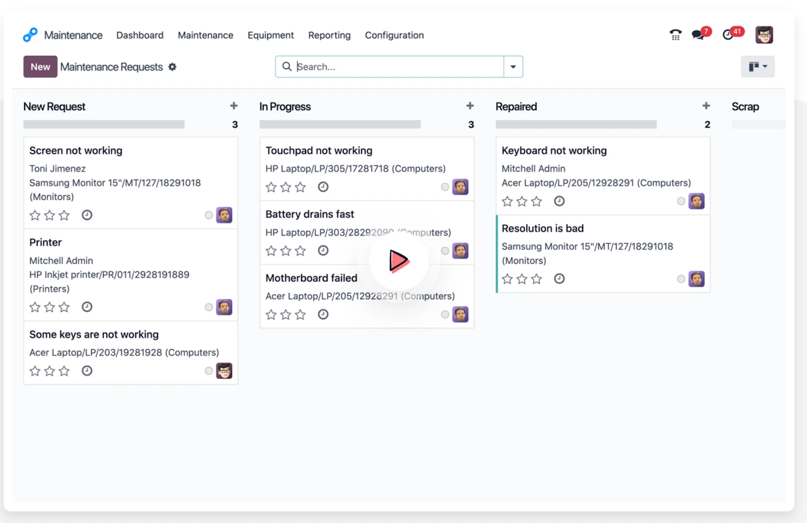Click the activity clock on Screen not working card
807x523 pixels.
point(87,215)
